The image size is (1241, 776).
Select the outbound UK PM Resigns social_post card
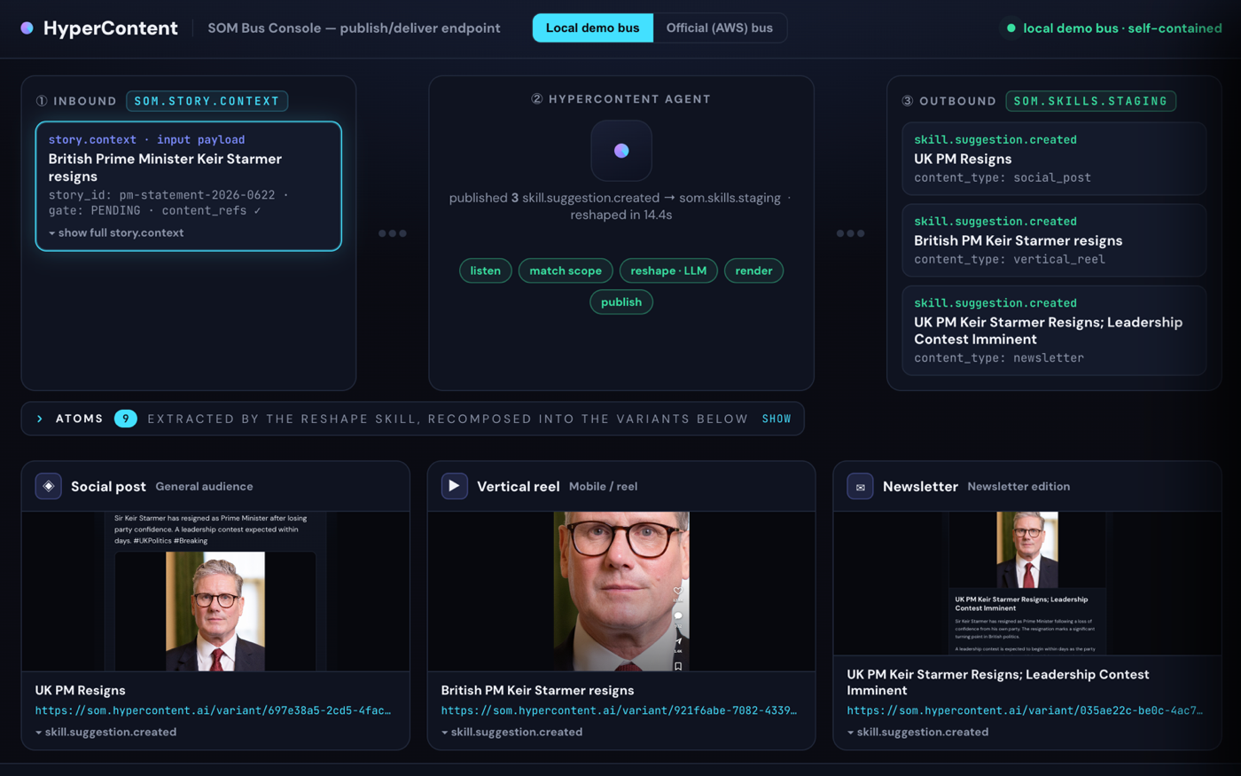point(1054,159)
